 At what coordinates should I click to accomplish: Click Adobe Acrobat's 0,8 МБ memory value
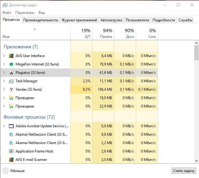(x=107, y=126)
